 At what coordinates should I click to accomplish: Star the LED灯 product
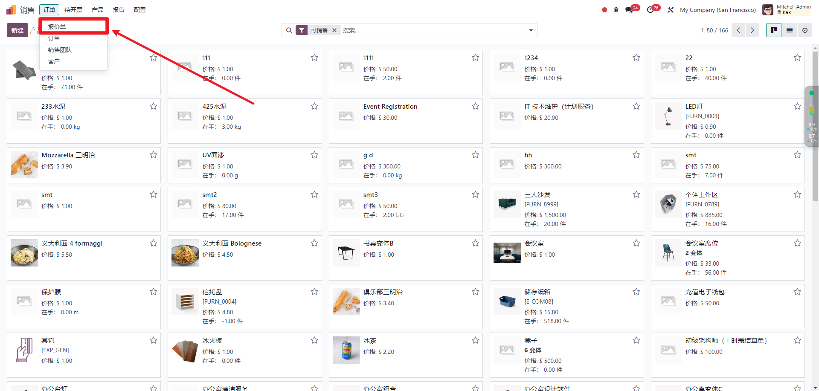(x=797, y=106)
